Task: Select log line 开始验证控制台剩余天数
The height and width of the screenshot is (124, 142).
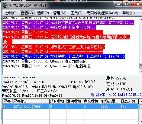Action: click(49, 27)
